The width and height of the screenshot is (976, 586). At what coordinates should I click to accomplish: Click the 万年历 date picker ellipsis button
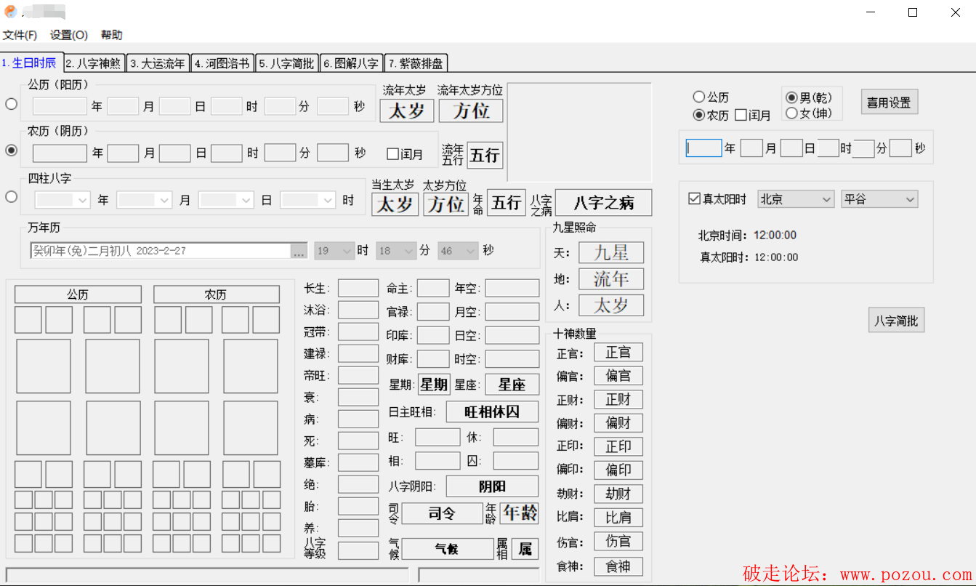299,252
